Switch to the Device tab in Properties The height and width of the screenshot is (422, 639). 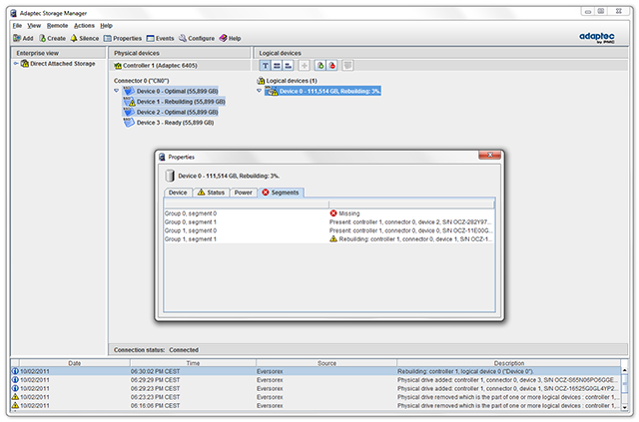click(178, 193)
